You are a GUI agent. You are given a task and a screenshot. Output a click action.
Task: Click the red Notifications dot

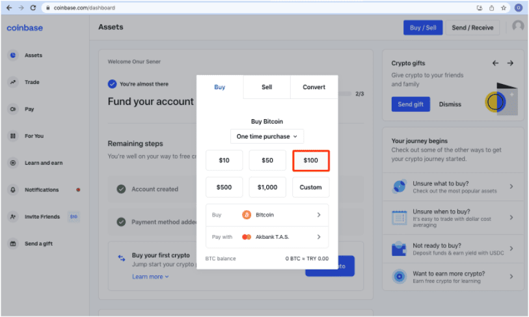click(x=78, y=189)
